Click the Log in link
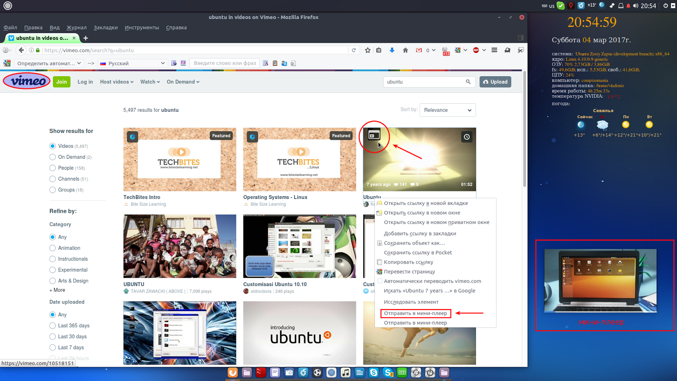Image resolution: width=677 pixels, height=381 pixels. (85, 82)
